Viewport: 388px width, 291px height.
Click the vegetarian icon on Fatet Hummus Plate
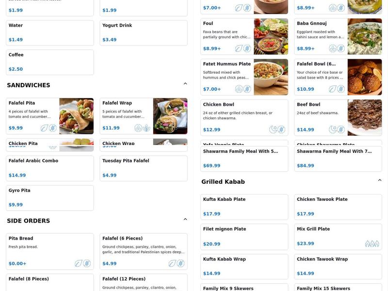click(239, 89)
